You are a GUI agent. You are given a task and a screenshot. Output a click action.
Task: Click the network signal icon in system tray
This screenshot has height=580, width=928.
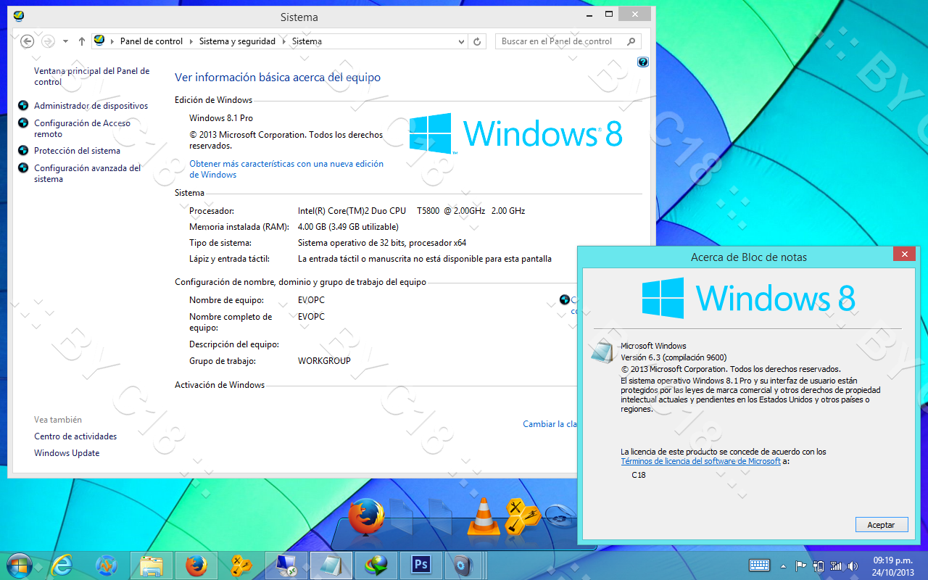tap(835, 565)
